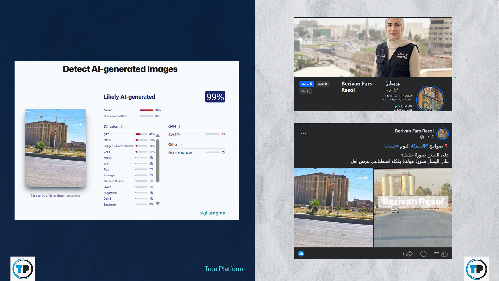This screenshot has height=281, width=499.
Task: Click the cover photo of the press reporter
Action: pos(373,47)
